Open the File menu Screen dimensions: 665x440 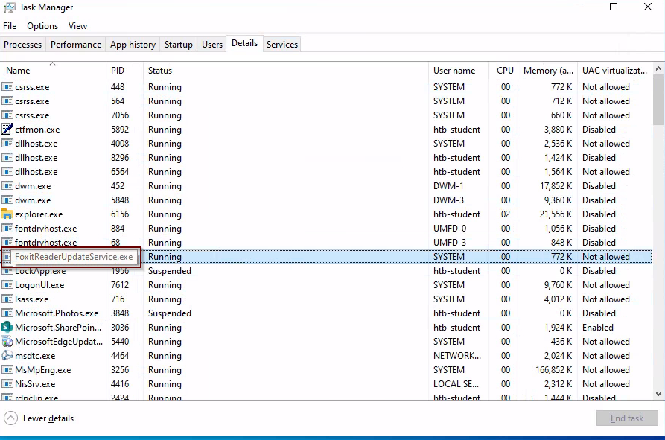tap(10, 26)
